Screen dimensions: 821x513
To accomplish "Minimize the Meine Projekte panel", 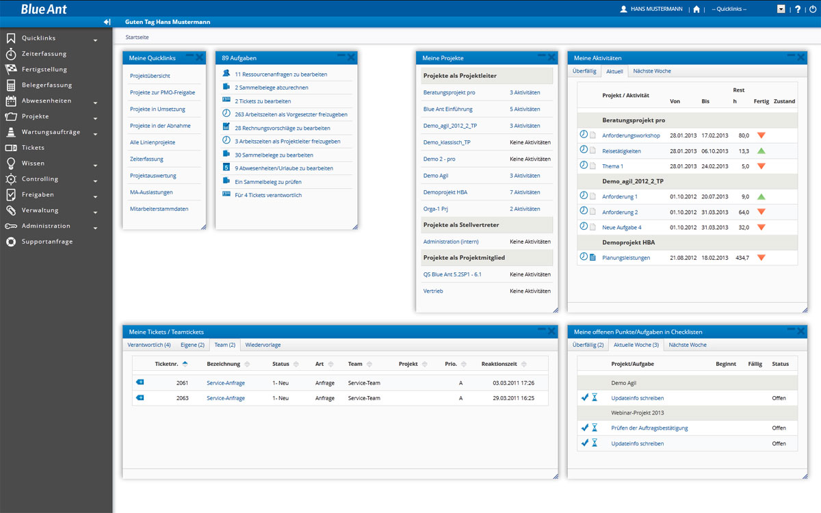I will click(x=542, y=55).
